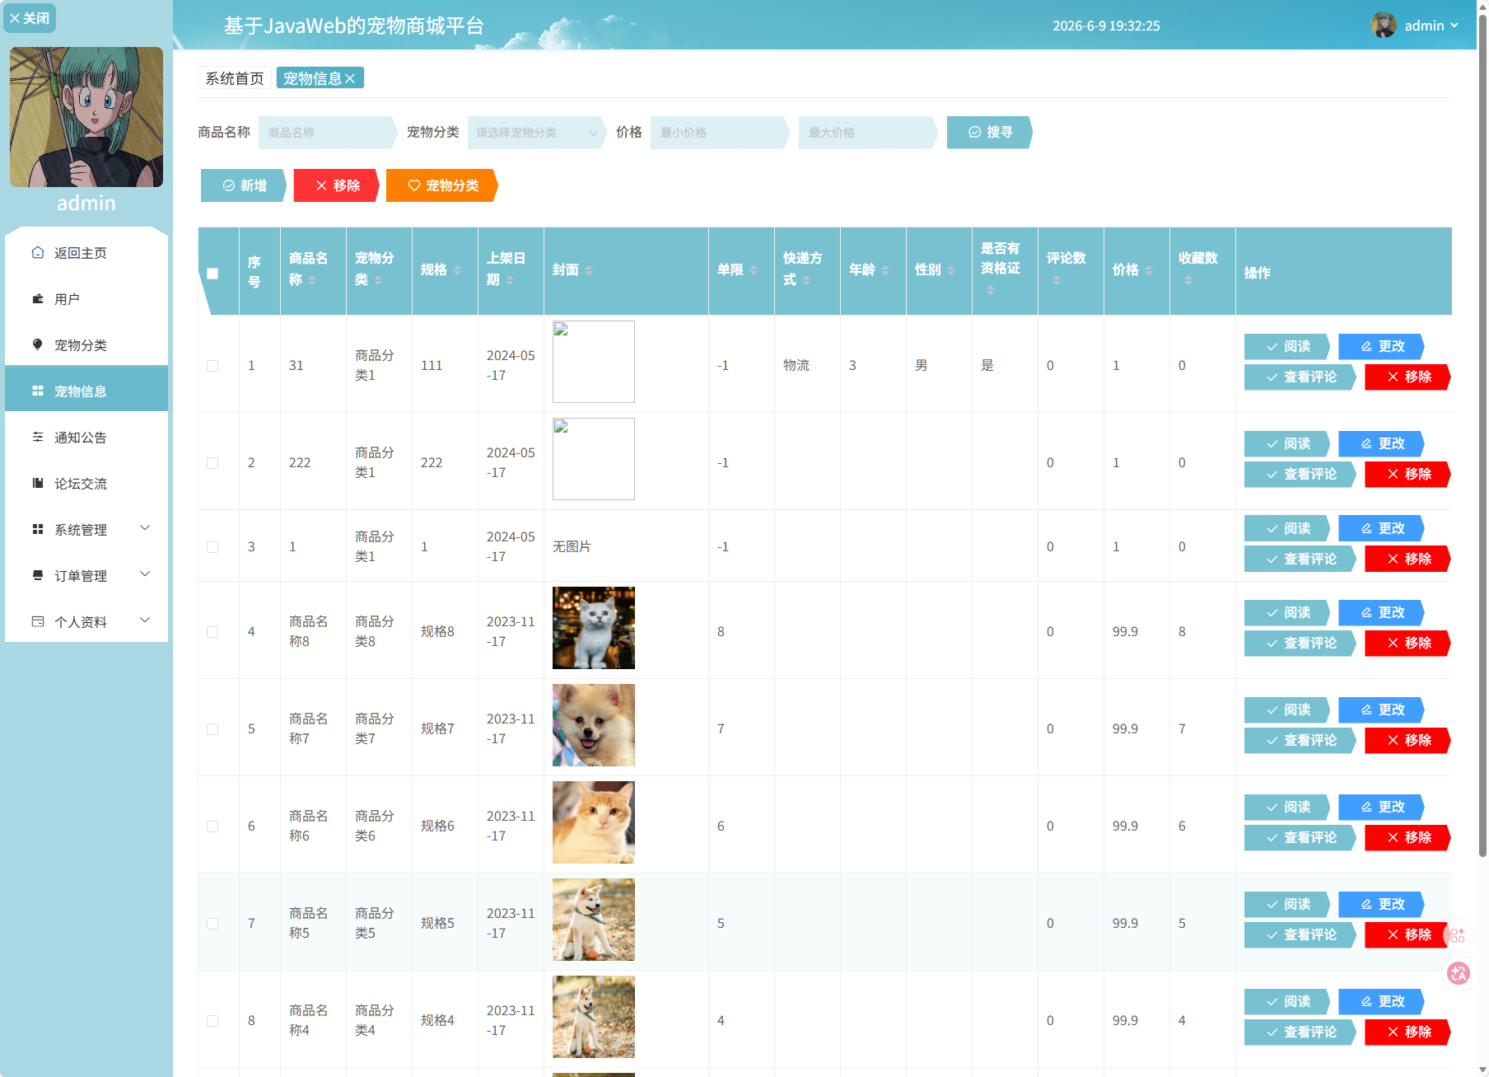This screenshot has height=1077, width=1489.
Task: Click the orange 宠物分类 button
Action: [442, 185]
